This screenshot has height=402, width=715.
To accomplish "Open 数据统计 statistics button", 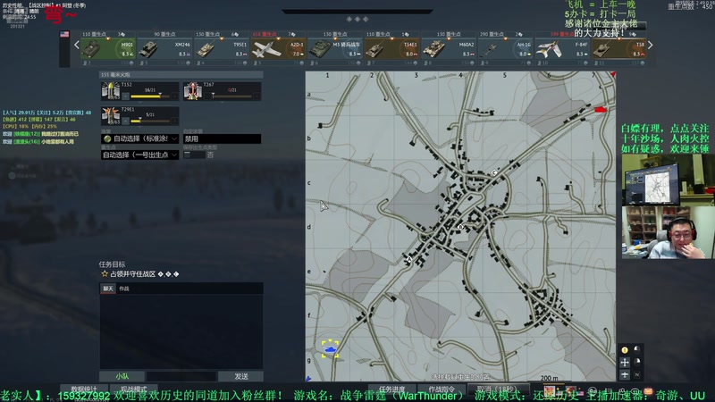I will [x=84, y=389].
